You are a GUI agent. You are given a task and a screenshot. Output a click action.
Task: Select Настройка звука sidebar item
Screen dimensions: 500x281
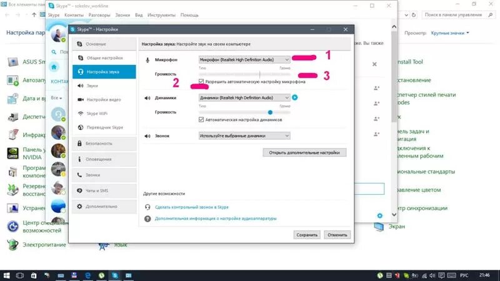tap(104, 72)
